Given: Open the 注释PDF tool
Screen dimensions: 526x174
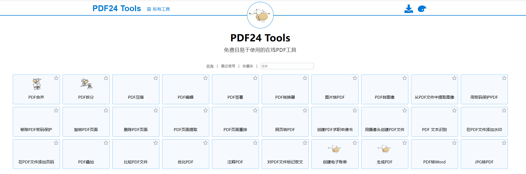Looking at the screenshot, I should (235, 154).
